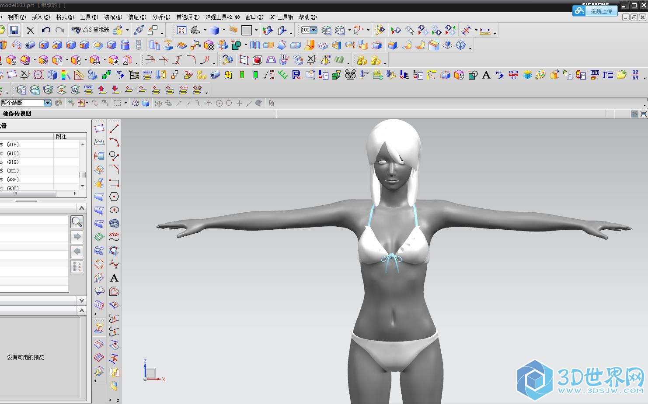
Task: Click the forward arrow button in left panel
Action: click(x=77, y=237)
